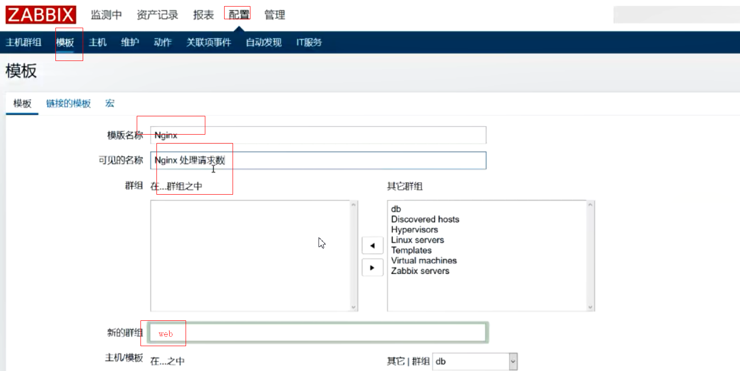Open the 报表 top menu
This screenshot has height=371, width=740.
203,15
